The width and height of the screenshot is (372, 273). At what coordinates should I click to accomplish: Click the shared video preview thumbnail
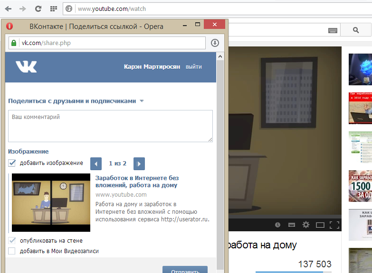51,202
